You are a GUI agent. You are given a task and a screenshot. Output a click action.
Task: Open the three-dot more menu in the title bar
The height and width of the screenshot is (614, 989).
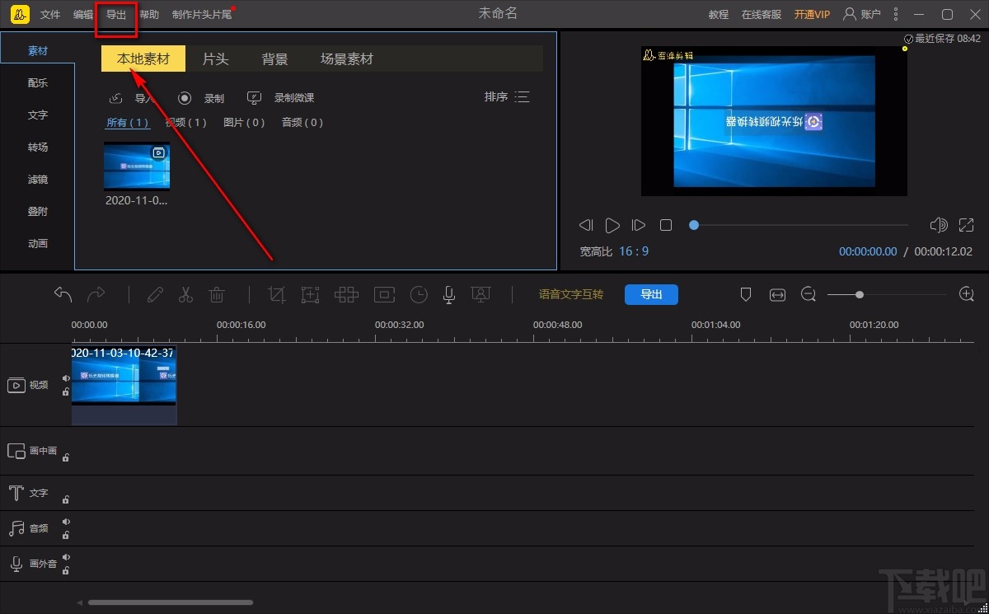tap(897, 14)
